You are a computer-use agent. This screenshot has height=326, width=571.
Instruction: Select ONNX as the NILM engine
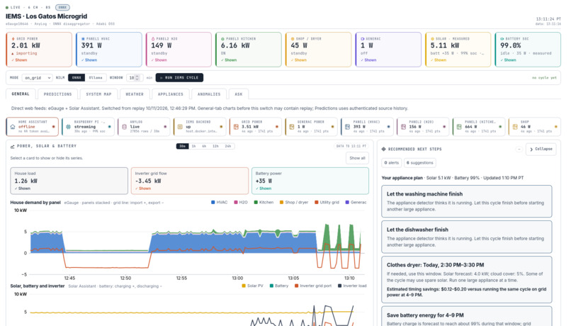click(77, 78)
